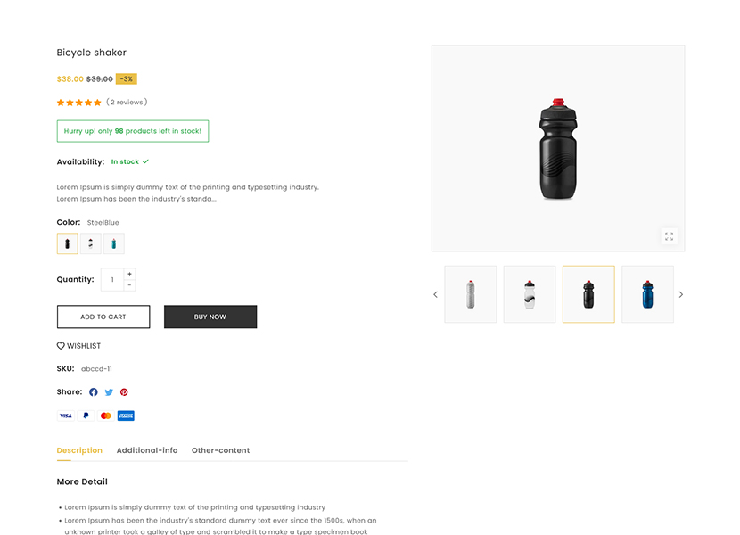Click the Buy Now button
740x535 pixels.
pos(210,317)
